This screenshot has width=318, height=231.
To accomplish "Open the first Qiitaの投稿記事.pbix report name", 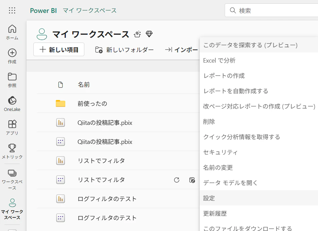I will (105, 123).
